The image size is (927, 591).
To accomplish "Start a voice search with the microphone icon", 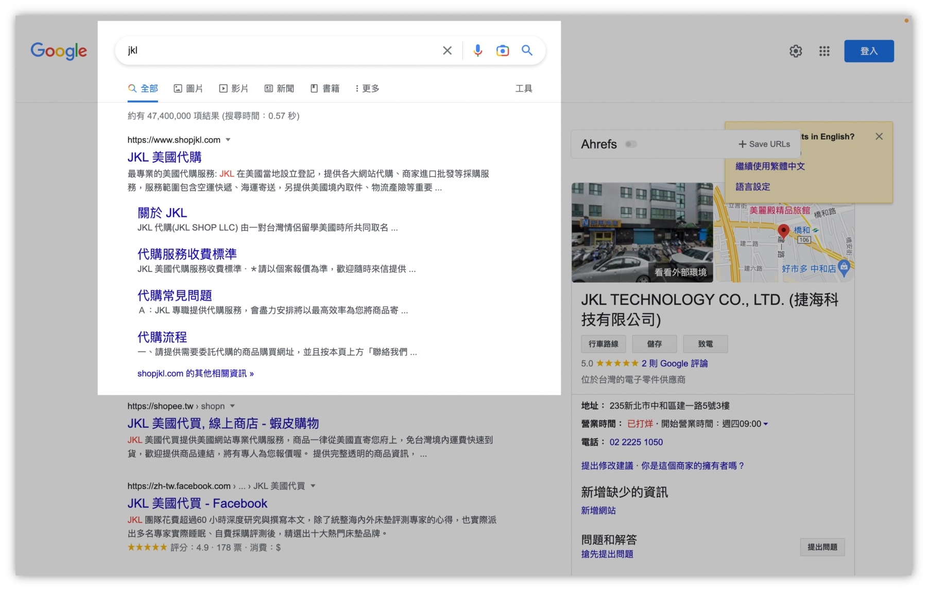I will pos(478,50).
